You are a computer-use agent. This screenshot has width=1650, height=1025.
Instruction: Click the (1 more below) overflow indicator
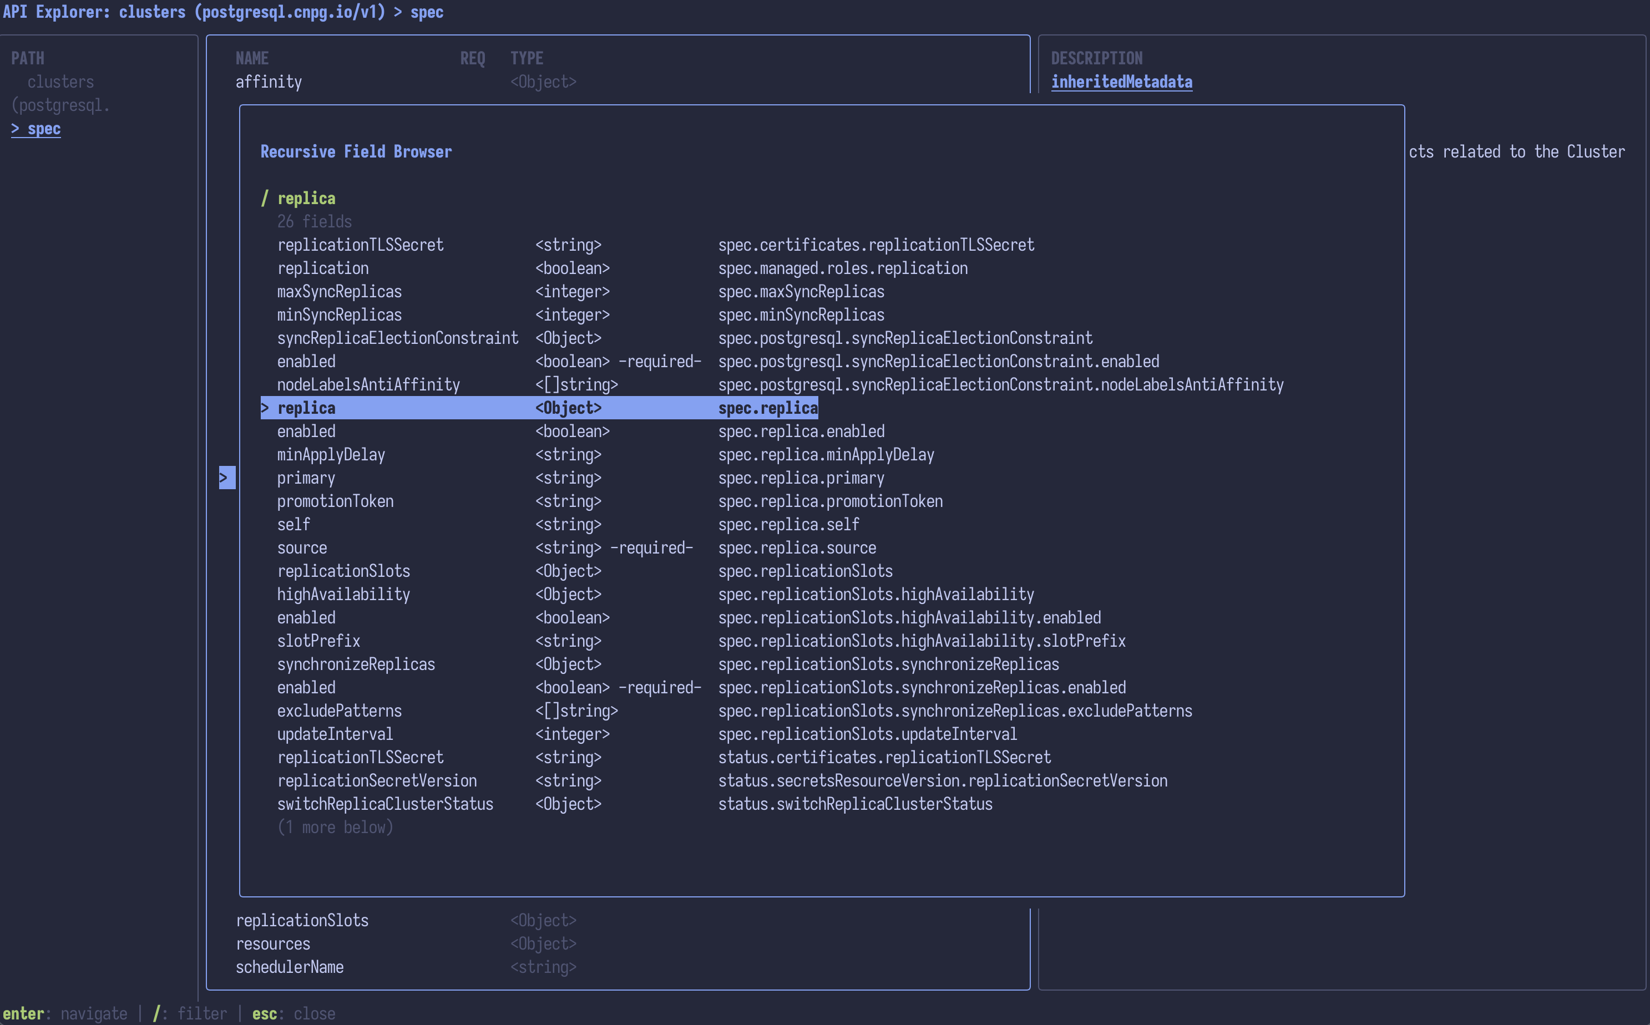tap(335, 827)
